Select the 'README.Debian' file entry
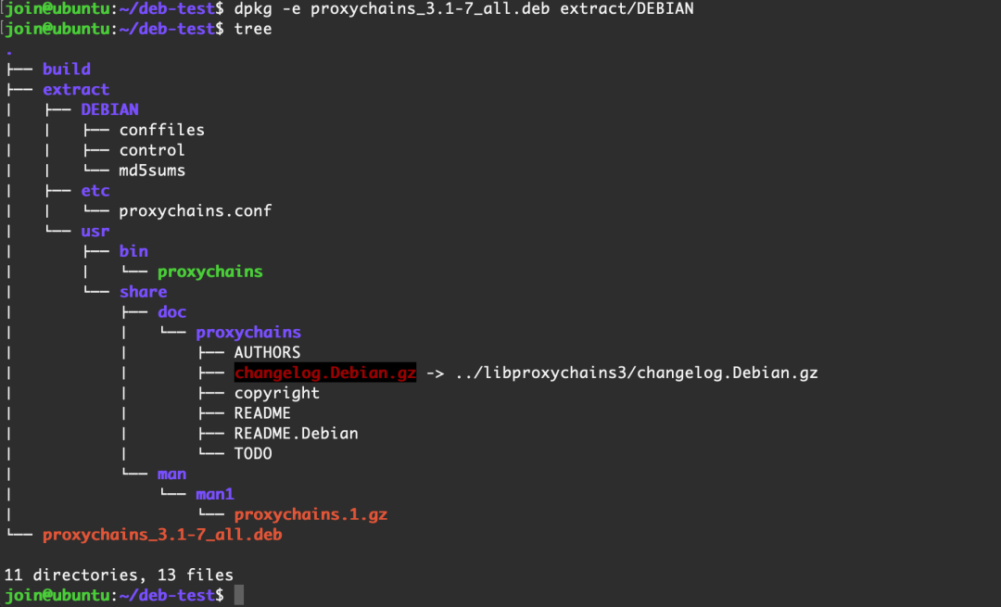The height and width of the screenshot is (607, 1001). (x=296, y=434)
